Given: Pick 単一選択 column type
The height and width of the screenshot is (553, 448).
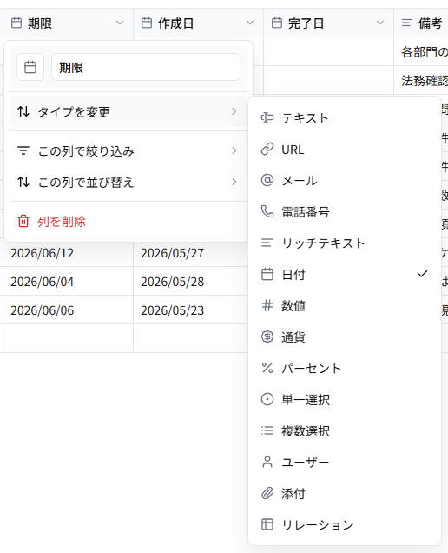Looking at the screenshot, I should point(345,400).
